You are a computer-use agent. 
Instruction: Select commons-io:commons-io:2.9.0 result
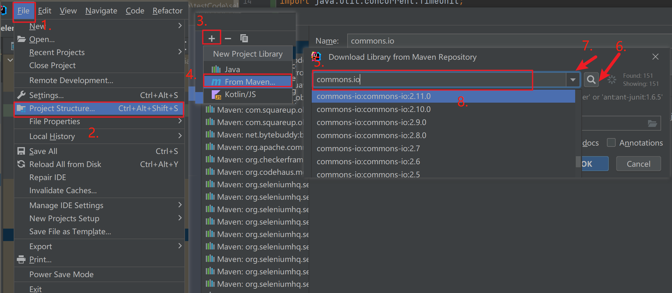point(443,122)
